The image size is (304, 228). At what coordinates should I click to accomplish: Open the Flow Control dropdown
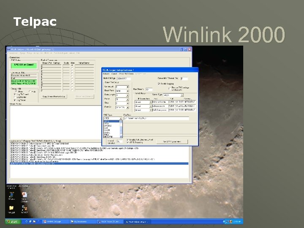click(x=128, y=107)
